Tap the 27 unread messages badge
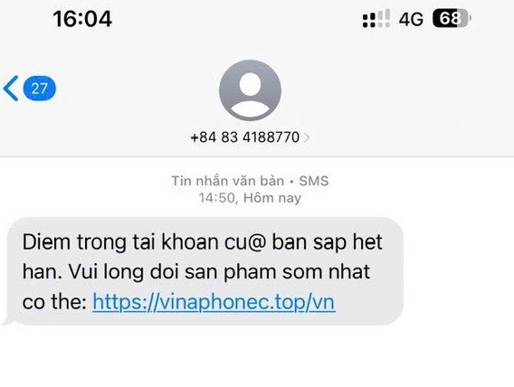The width and height of the screenshot is (514, 387). (39, 89)
